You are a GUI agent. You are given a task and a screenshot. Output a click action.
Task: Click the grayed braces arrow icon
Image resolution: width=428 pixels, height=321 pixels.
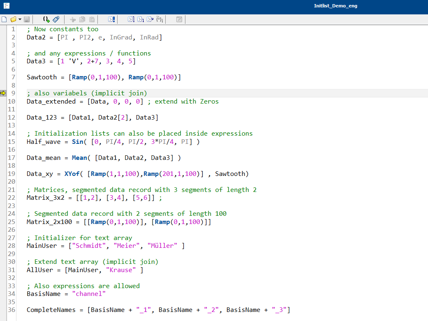[160, 19]
